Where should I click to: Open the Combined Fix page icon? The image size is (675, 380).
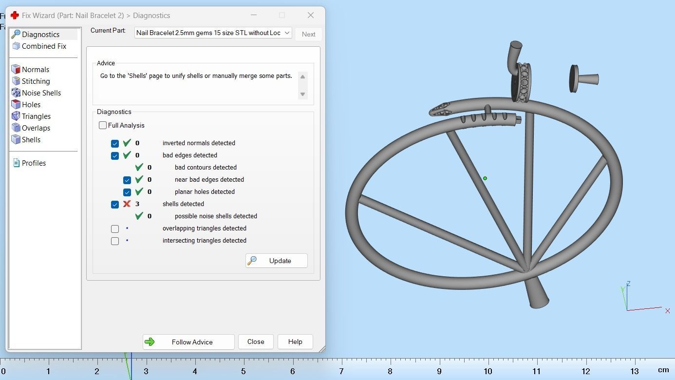tap(16, 46)
